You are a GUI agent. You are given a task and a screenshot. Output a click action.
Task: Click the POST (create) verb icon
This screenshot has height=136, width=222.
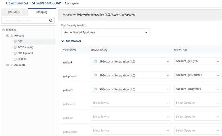point(15,47)
